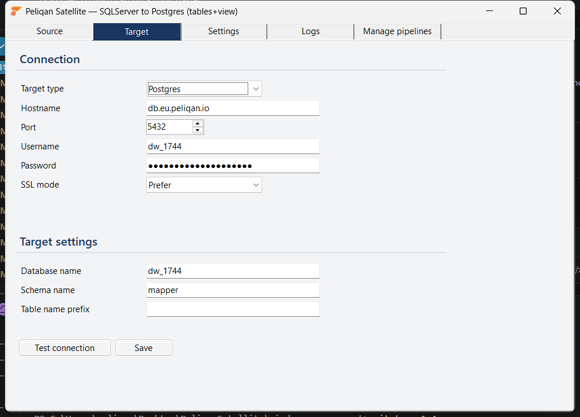Click the Save button
Screen dimensions: 580x417
coord(143,348)
